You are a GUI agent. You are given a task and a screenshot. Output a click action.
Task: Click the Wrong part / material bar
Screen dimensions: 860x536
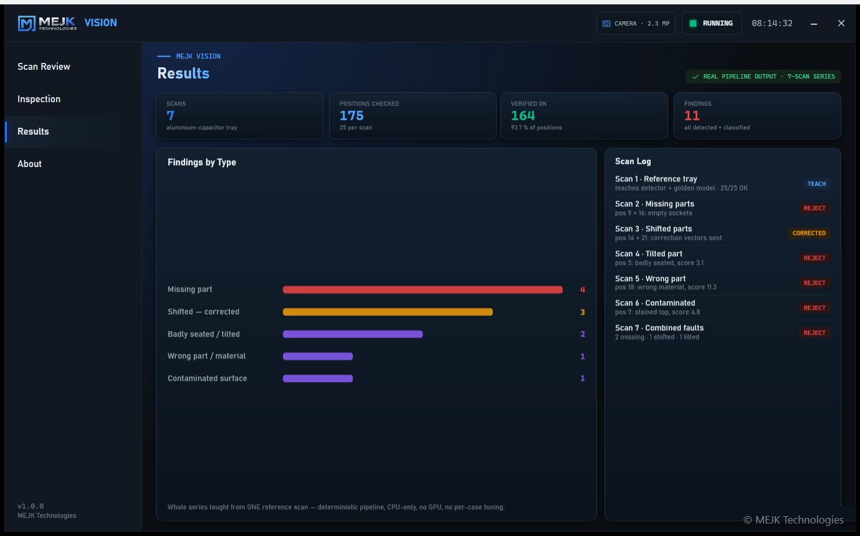(x=318, y=357)
